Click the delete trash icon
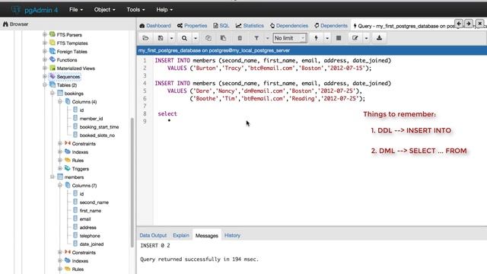The image size is (487, 274). coord(240,38)
